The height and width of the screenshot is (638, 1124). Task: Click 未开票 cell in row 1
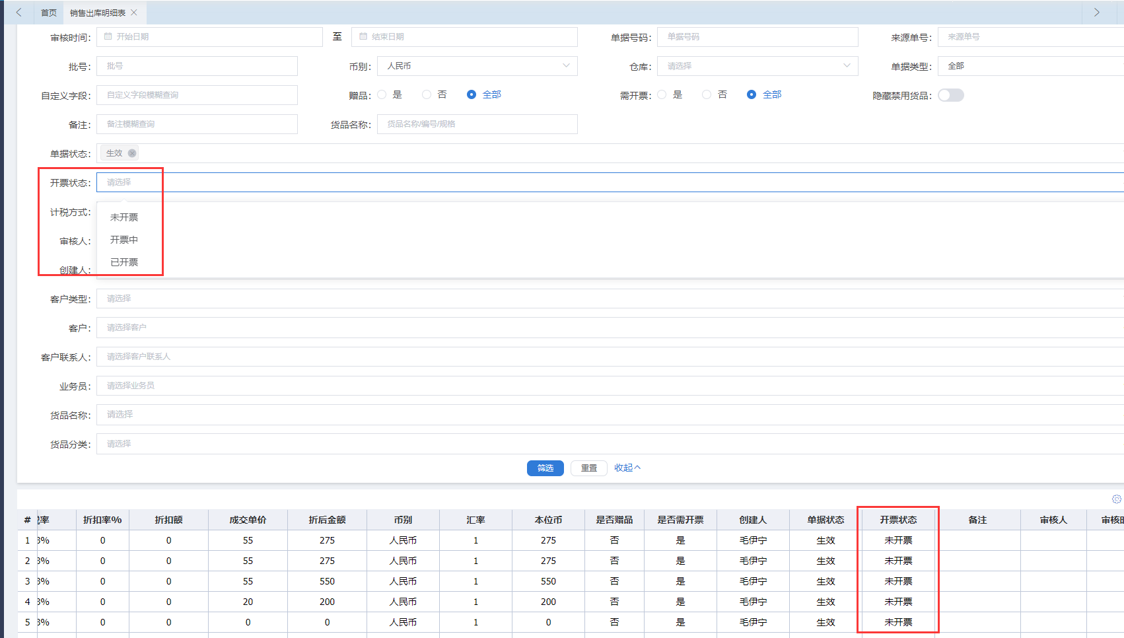tap(898, 540)
